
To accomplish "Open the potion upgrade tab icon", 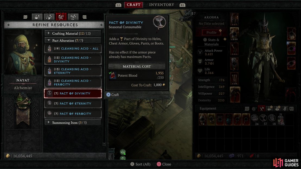I will click(x=37, y=17).
